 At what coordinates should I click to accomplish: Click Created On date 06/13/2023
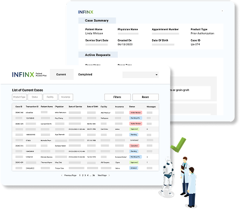[125, 44]
